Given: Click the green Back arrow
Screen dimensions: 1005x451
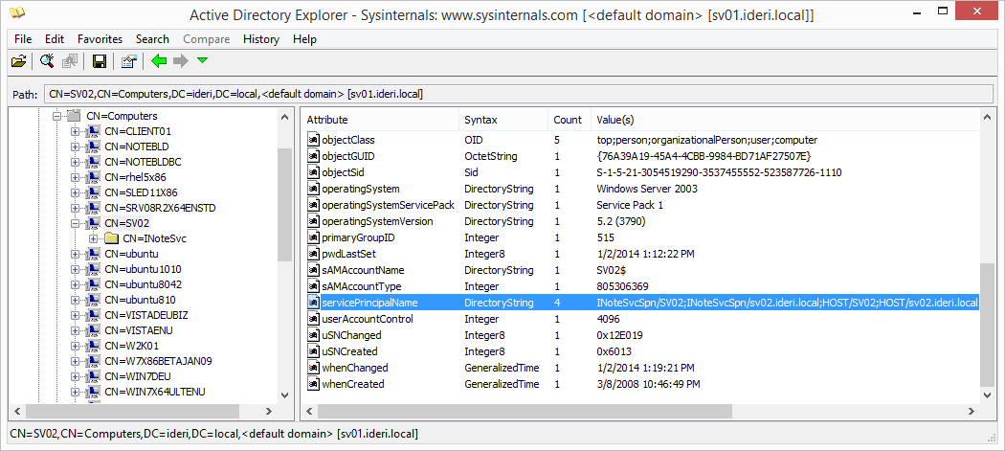Looking at the screenshot, I should click(x=158, y=61).
